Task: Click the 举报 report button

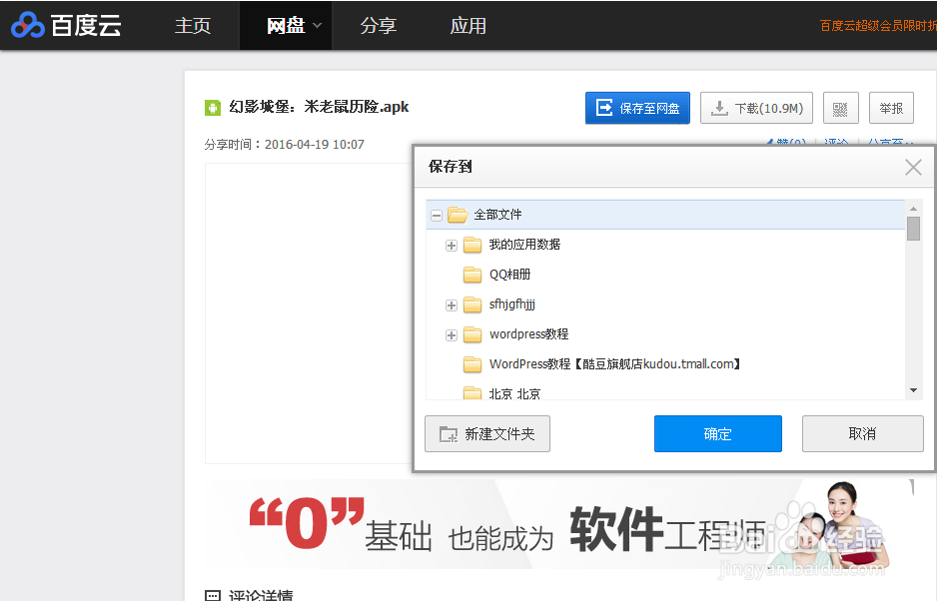Action: click(x=890, y=108)
